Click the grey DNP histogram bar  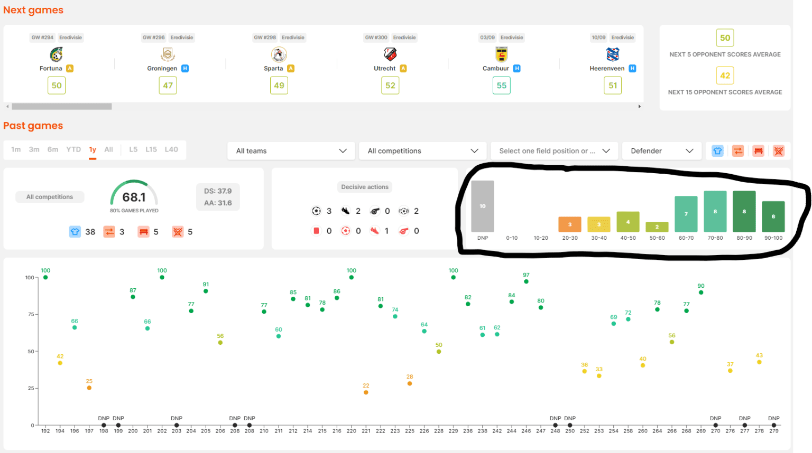coord(483,206)
